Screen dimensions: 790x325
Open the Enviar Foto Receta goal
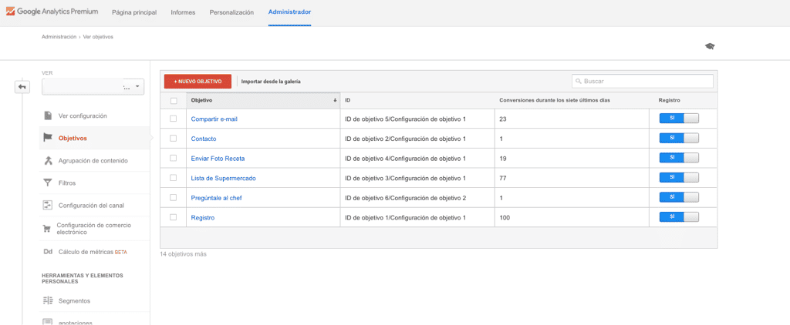point(218,158)
